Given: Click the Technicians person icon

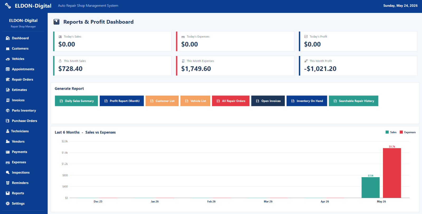Looking at the screenshot, I should [8, 131].
